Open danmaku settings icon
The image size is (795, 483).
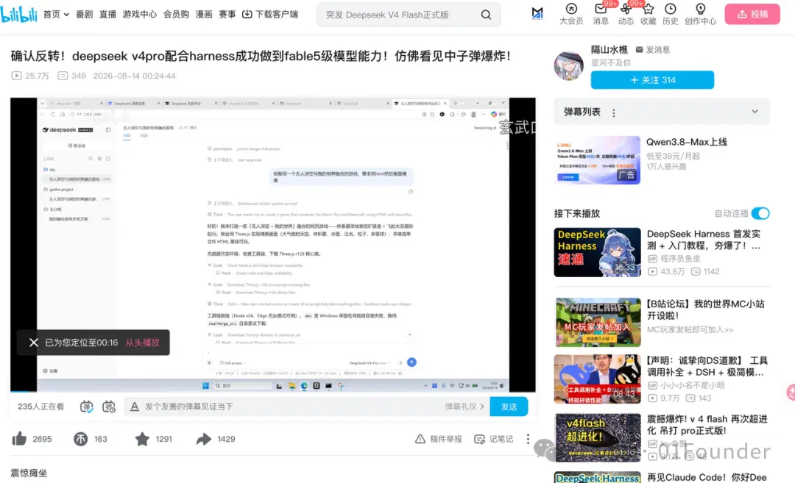click(x=109, y=407)
